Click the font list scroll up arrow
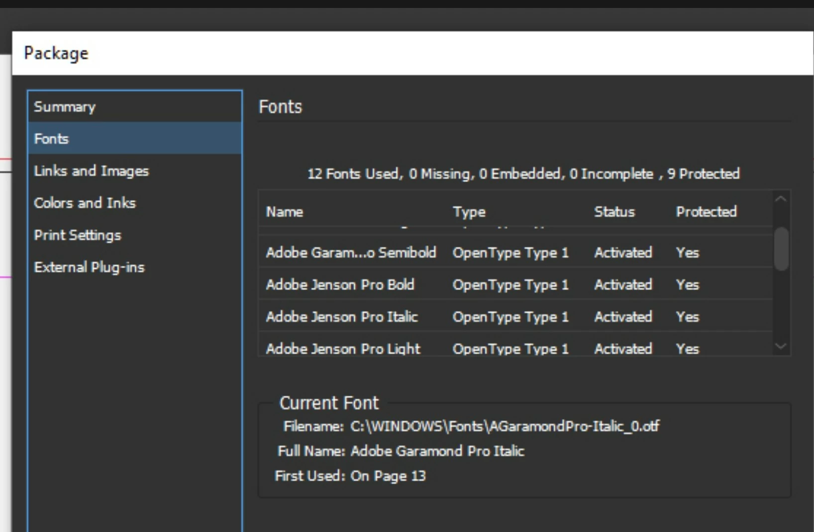This screenshot has width=814, height=532. tap(781, 199)
